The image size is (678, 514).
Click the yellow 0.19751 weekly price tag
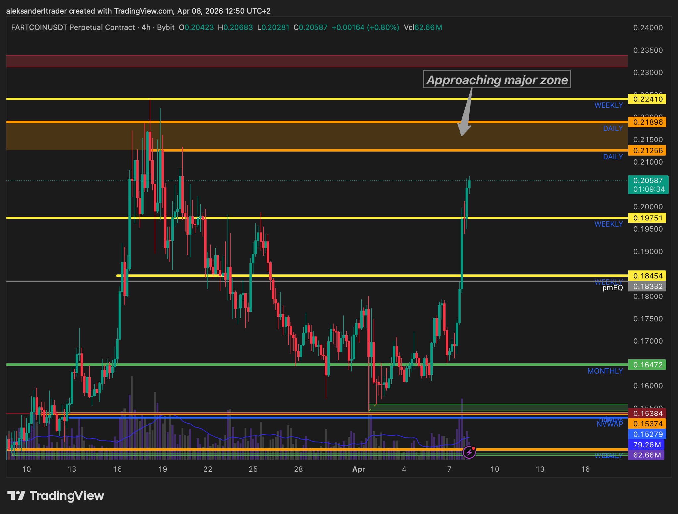(647, 218)
